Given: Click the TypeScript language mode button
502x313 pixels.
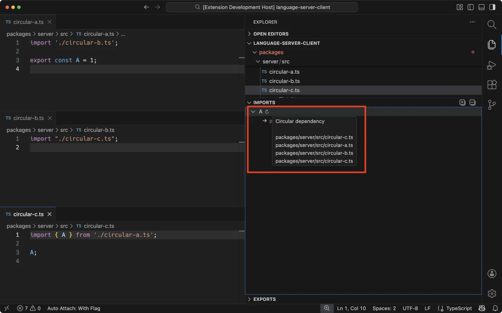Looking at the screenshot, I should [x=455, y=308].
